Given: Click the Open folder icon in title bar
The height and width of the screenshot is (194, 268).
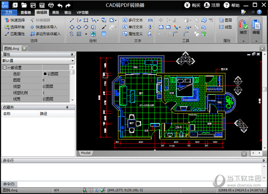Looking at the screenshot, I should (24, 5).
